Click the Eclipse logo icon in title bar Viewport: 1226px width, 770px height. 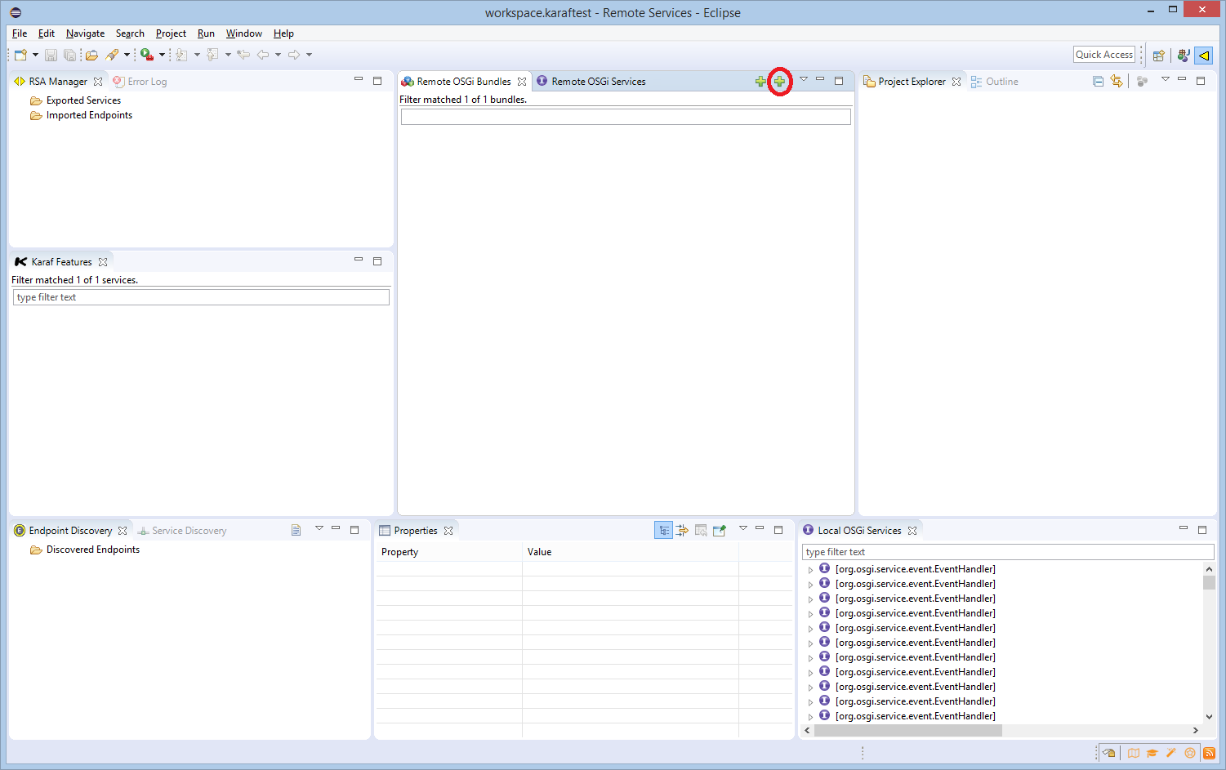point(16,13)
